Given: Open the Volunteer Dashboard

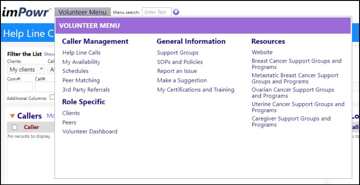Looking at the screenshot, I should [x=90, y=131].
